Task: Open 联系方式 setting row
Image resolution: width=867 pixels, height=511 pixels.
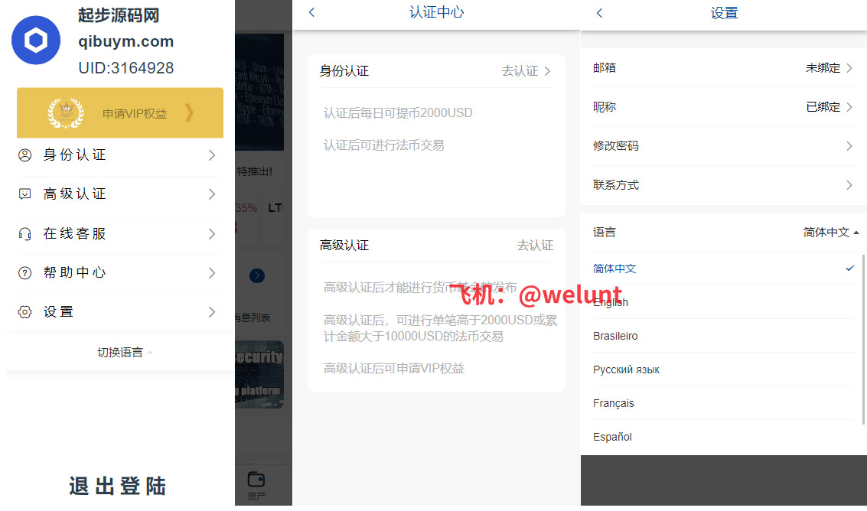Action: (x=723, y=184)
